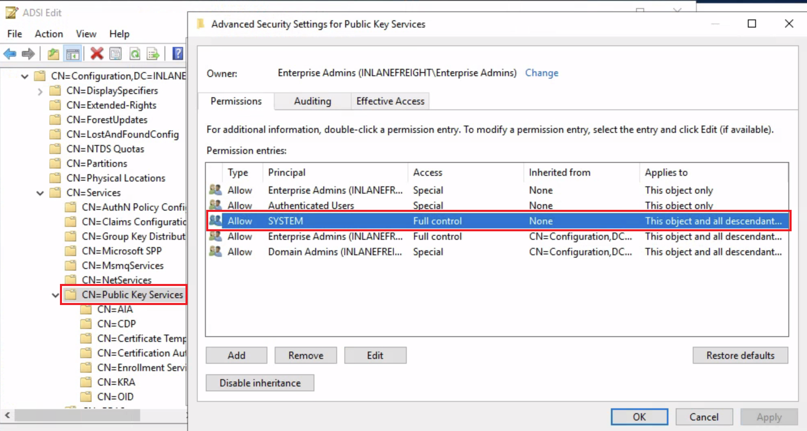Click the green Refresh toolbar icon

coord(134,53)
